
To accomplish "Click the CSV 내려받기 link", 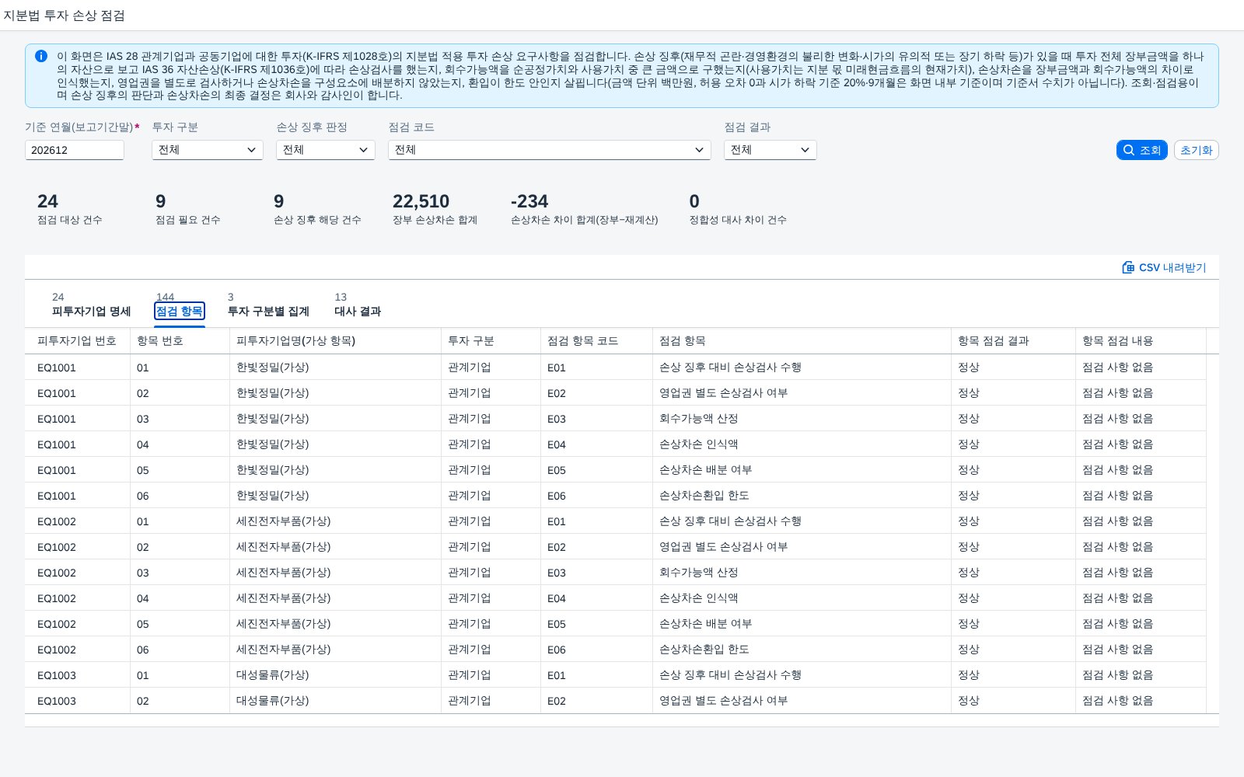I will pyautogui.click(x=1164, y=267).
